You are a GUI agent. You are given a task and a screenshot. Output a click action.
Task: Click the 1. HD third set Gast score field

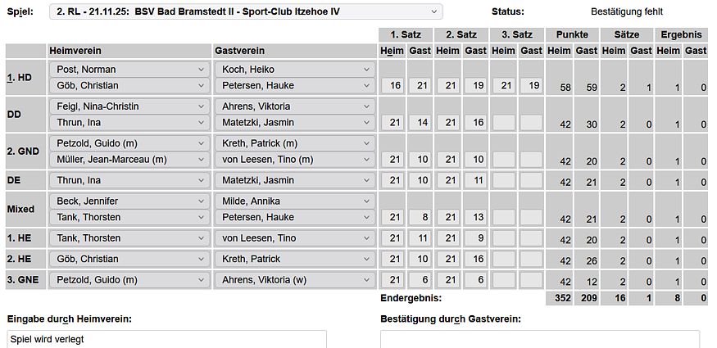(531, 86)
